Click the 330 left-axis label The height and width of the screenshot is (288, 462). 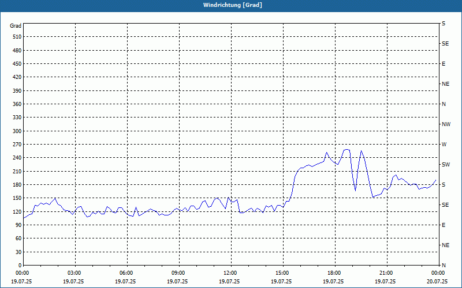(x=17, y=118)
